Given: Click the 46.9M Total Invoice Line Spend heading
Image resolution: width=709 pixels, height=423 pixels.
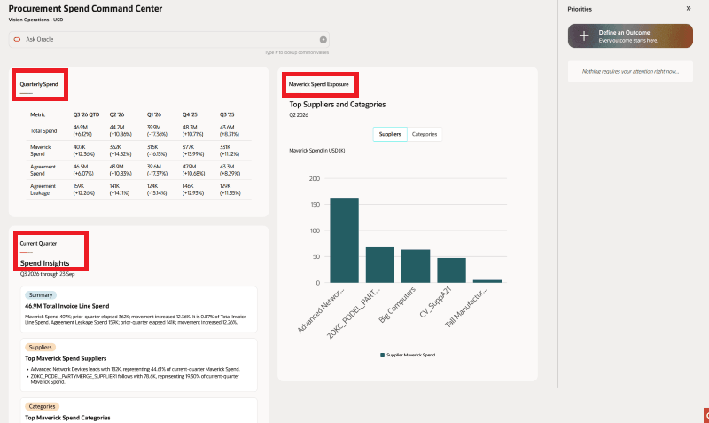Looking at the screenshot, I should (67, 306).
